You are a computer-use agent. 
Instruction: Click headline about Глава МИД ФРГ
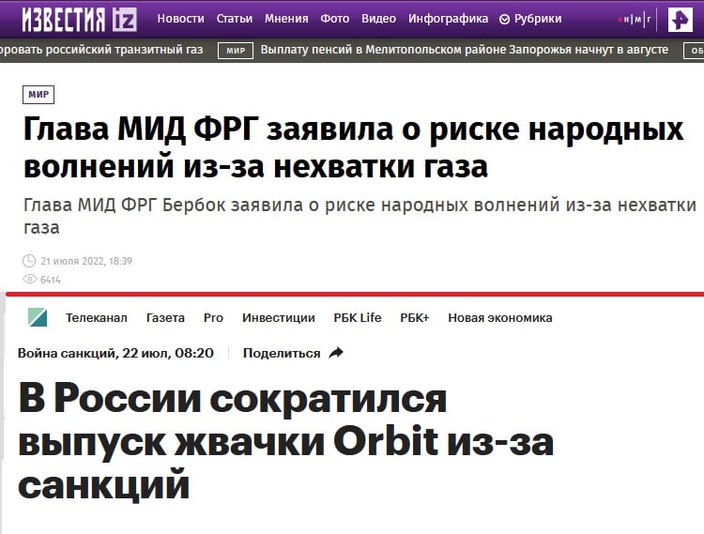[x=353, y=147]
